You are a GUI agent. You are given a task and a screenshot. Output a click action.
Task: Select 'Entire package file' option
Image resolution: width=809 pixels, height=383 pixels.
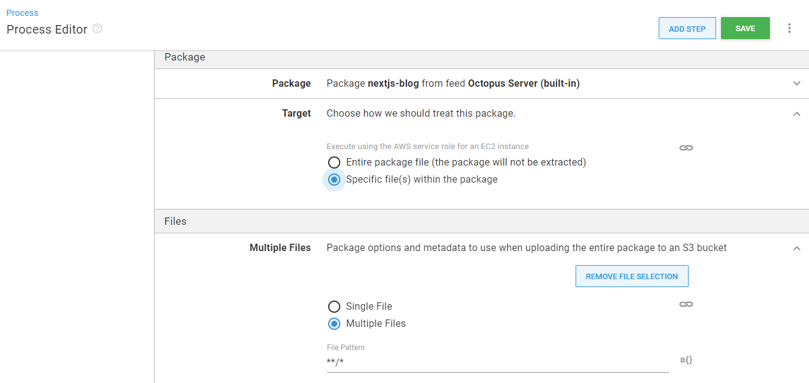(334, 162)
